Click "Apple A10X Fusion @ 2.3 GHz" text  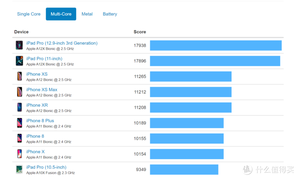pos(50,173)
